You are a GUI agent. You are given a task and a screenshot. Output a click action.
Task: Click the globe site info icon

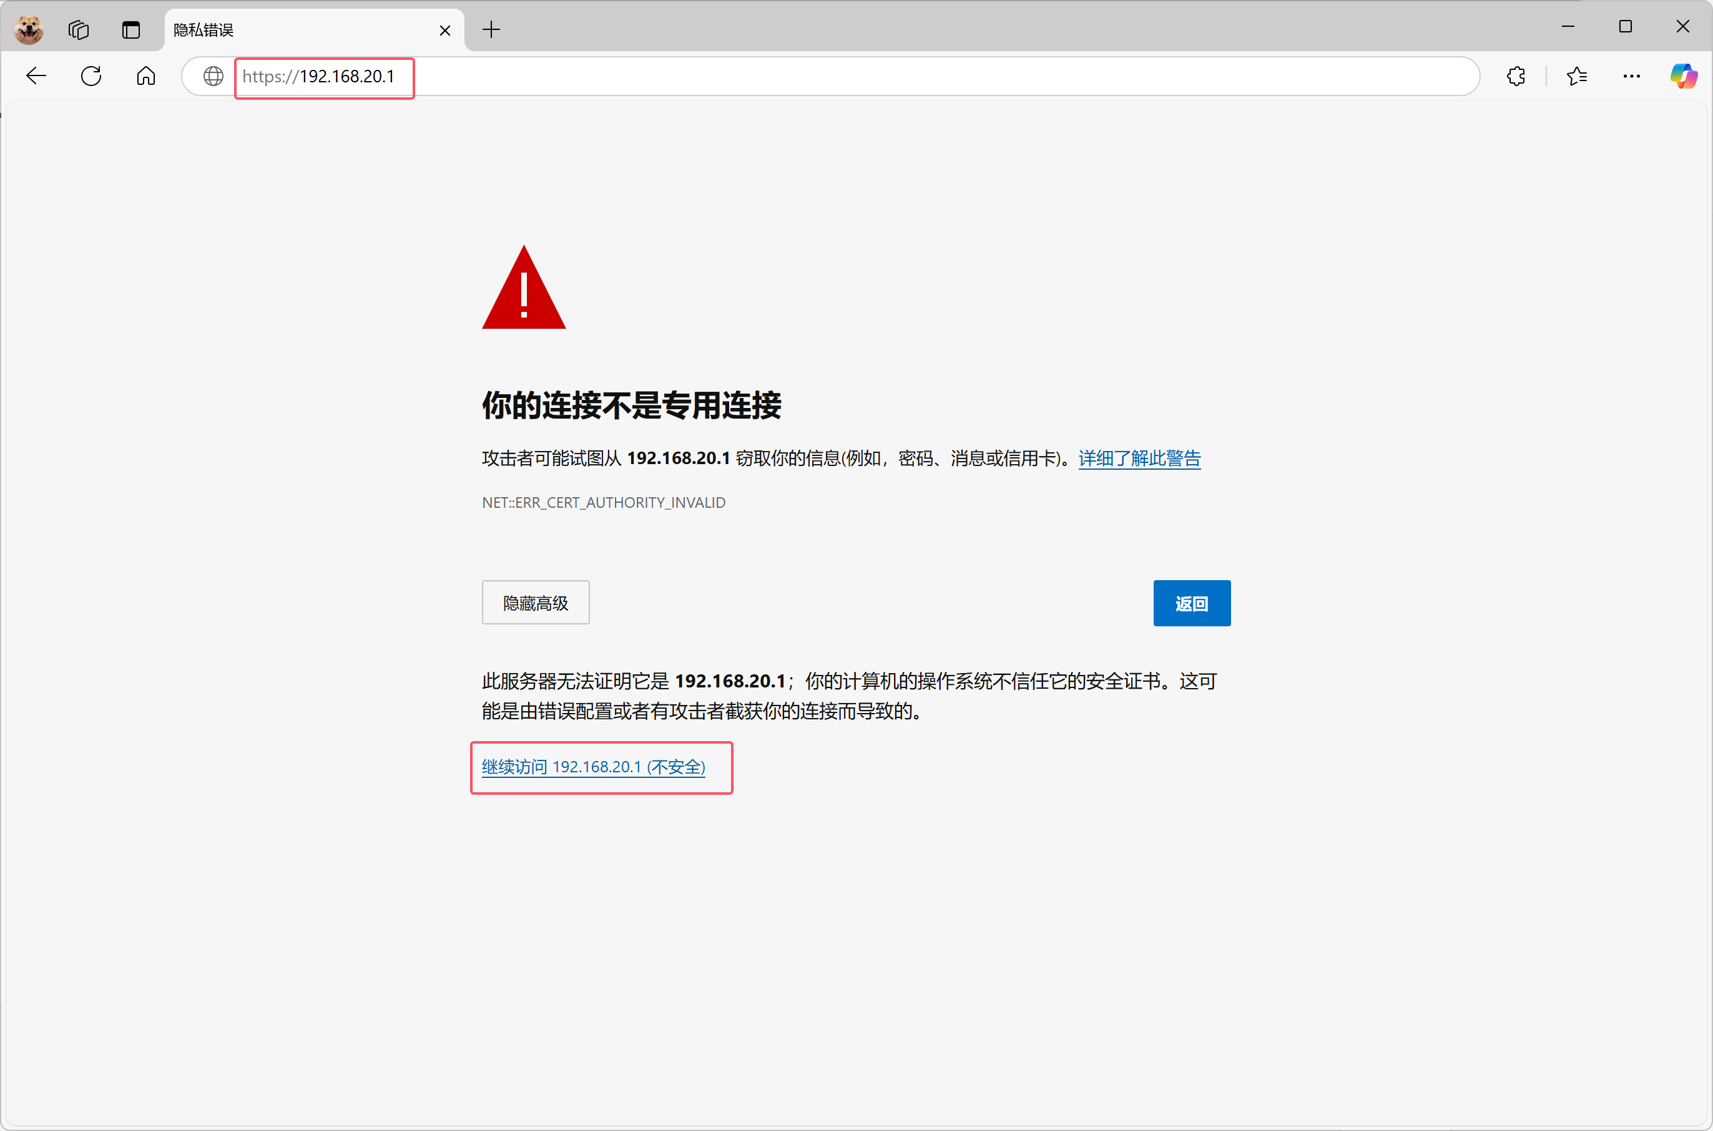pyautogui.click(x=213, y=75)
